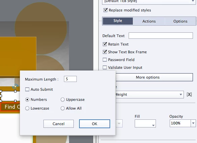Click the [X] clear icon beside the style dropdown
Screen dimensions: 197x143
pos(189,94)
